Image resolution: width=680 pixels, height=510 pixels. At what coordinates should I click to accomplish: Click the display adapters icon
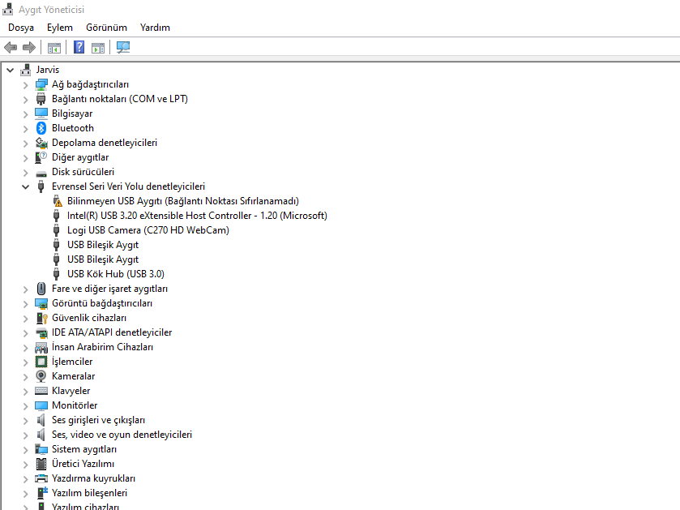(x=41, y=303)
